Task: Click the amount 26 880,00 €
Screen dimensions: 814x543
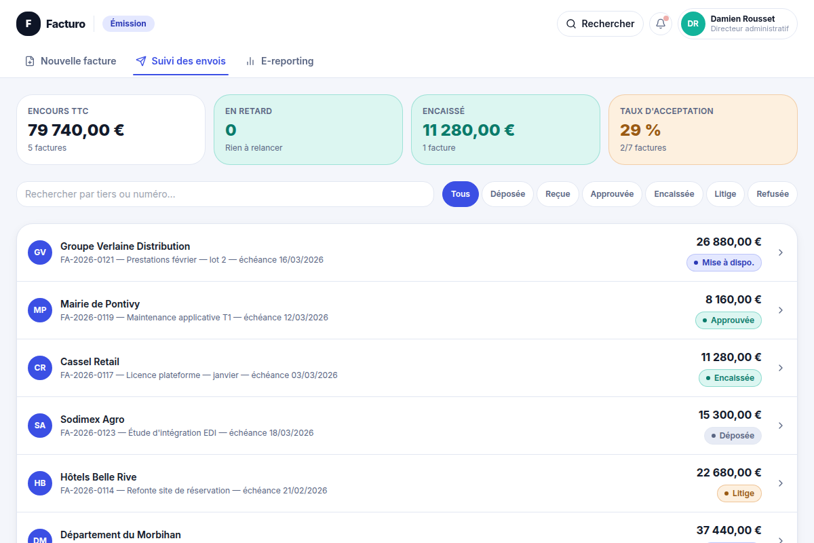Action: click(x=729, y=242)
